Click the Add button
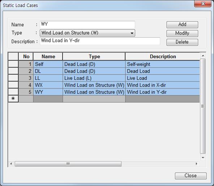Screen dimensions: 214x186 (182, 24)
